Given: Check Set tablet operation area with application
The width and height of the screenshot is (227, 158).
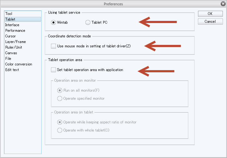Looking at the screenshot, I should point(53,70).
